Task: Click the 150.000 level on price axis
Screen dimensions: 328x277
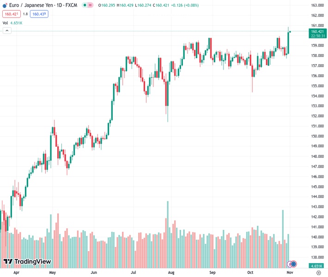Action: coord(317,136)
